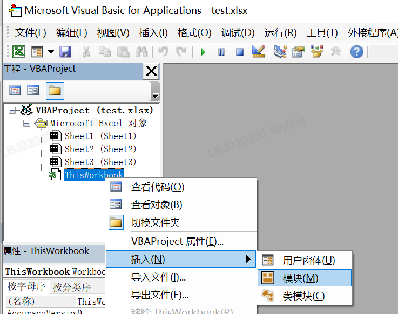This screenshot has height=314, width=398.
Task: Select ThisWorkbook in project tree
Action: 94,174
